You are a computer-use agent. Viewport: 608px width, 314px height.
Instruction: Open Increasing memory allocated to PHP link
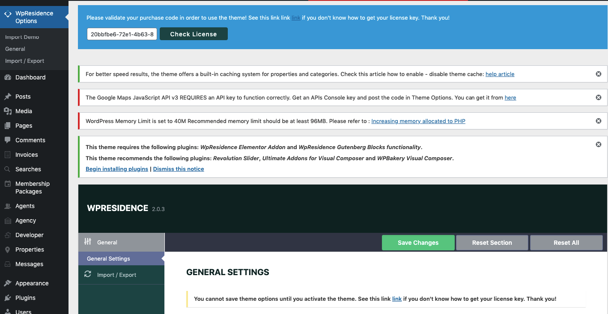pos(418,121)
